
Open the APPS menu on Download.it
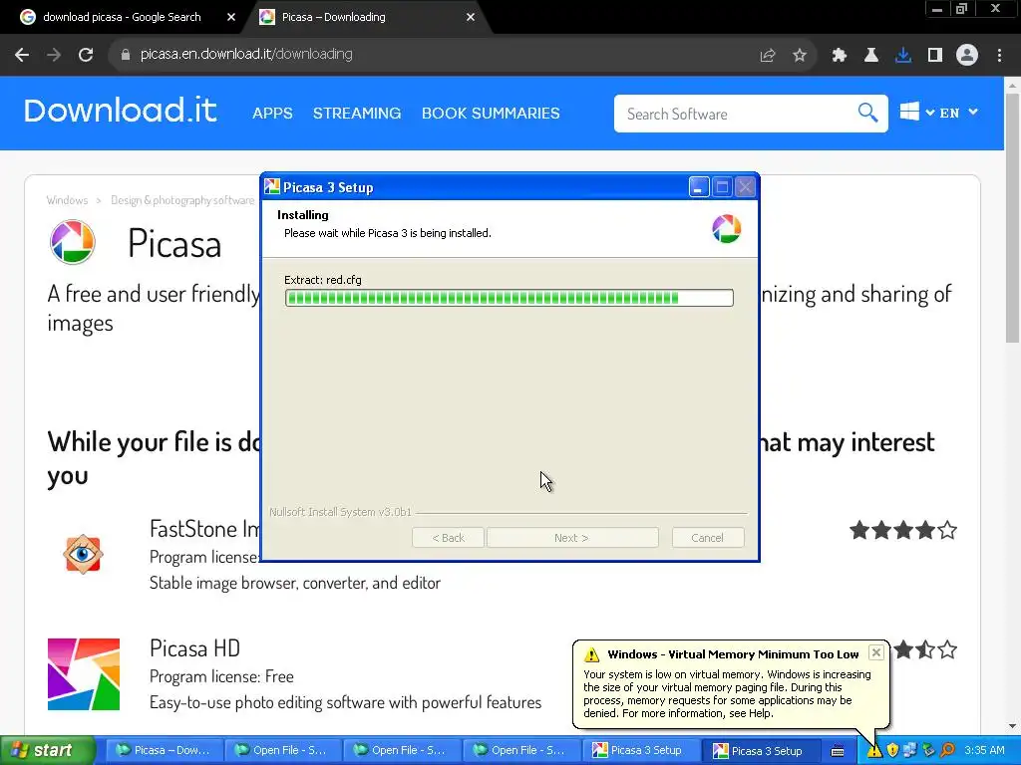(x=272, y=114)
